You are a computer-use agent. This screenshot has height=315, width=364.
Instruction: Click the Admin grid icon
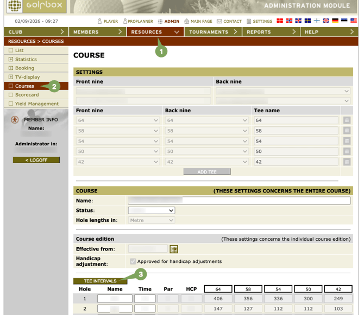pos(160,22)
